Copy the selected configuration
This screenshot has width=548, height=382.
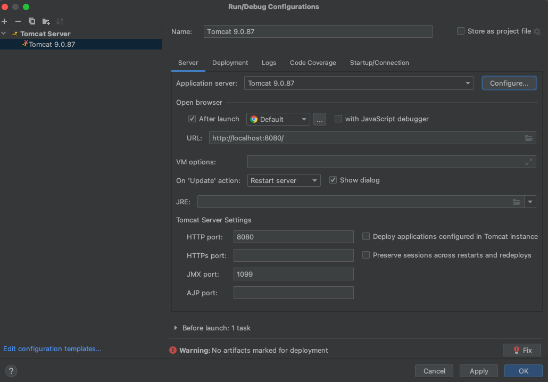(32, 21)
